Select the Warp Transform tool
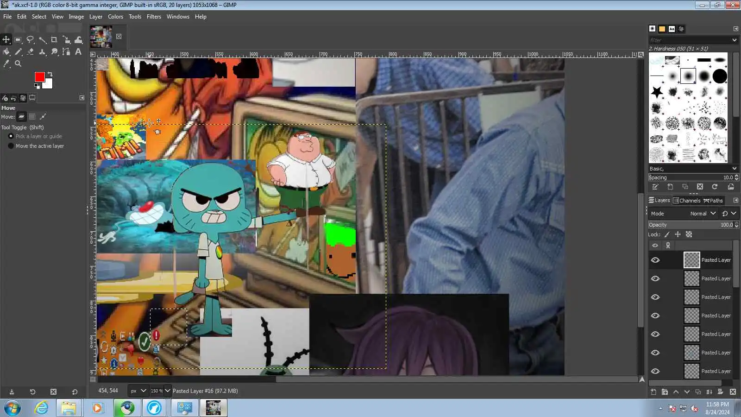 point(78,40)
